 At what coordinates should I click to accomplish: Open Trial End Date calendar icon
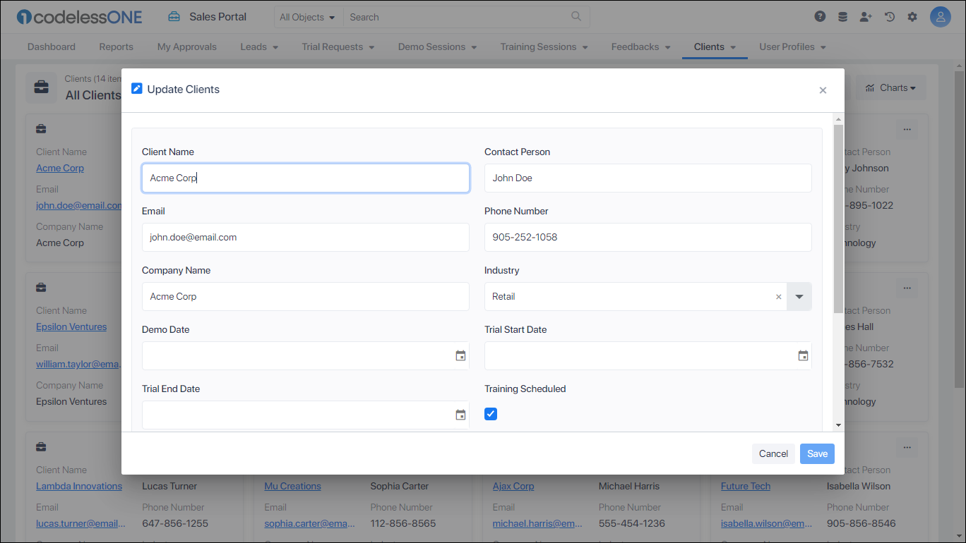(460, 415)
